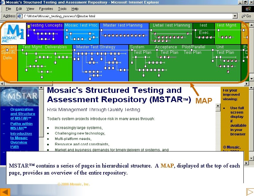Screen dimensions: 254x196
Task: Click map frame horizontal scroll left arrow
Action: (2, 84)
